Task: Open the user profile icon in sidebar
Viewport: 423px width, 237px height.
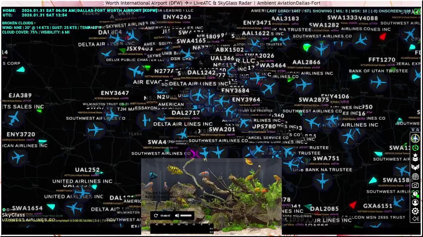Action: pos(415,202)
